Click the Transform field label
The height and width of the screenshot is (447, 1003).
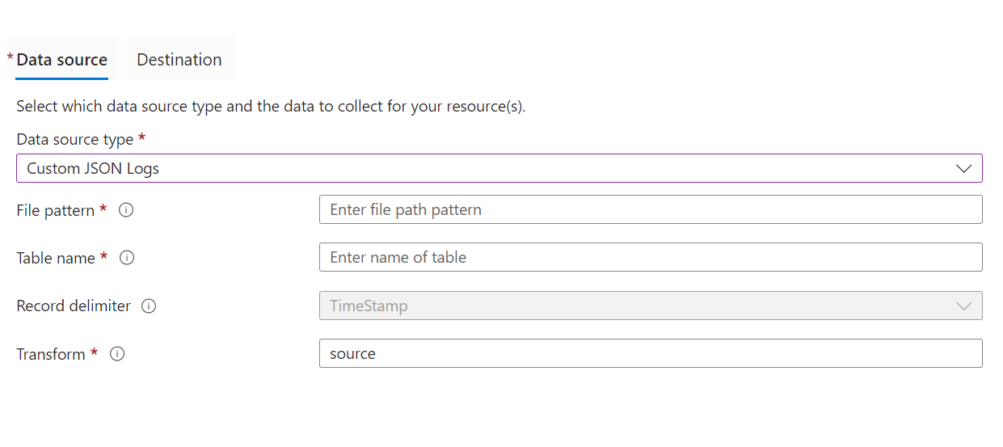tap(50, 354)
